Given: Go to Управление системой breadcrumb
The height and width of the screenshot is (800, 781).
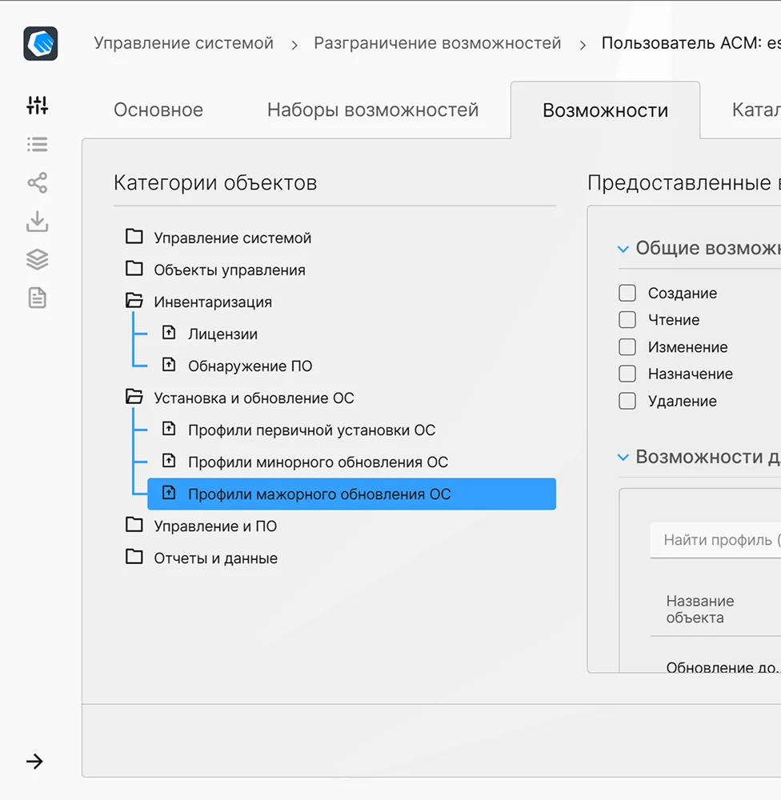Looking at the screenshot, I should 184,43.
